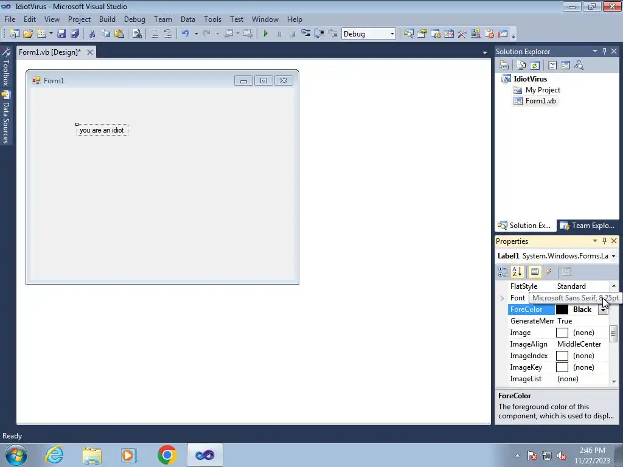Select the IdiotVirus project node
The width and height of the screenshot is (623, 467).
pos(531,79)
